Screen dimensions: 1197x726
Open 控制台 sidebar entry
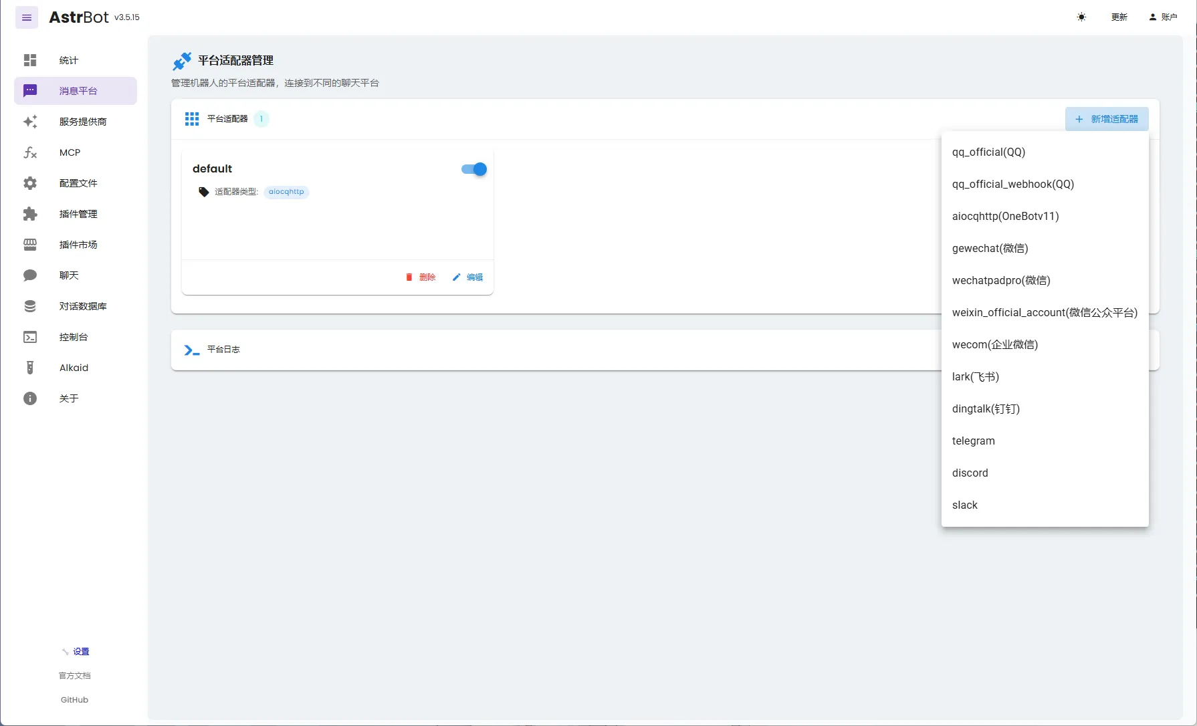(x=76, y=337)
